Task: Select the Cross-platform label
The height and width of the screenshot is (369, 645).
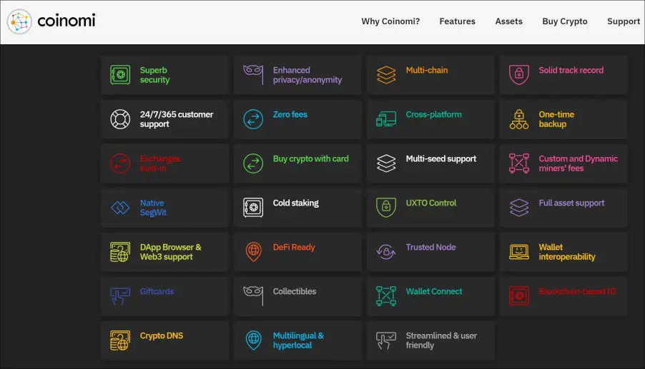Action: [433, 114]
